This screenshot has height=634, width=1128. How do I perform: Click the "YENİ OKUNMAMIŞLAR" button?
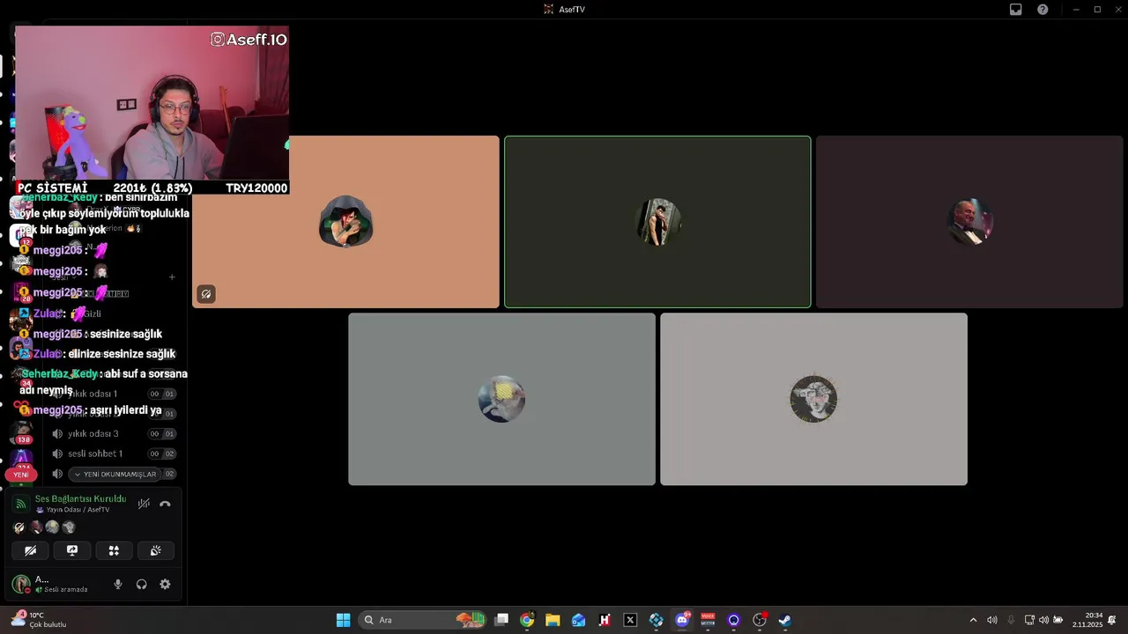(115, 474)
